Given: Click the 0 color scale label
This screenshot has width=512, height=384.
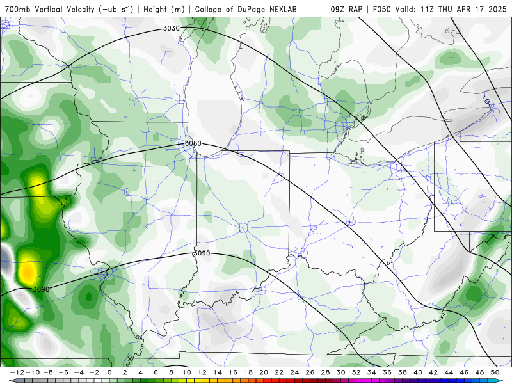Looking at the screenshot, I should 109,372.
